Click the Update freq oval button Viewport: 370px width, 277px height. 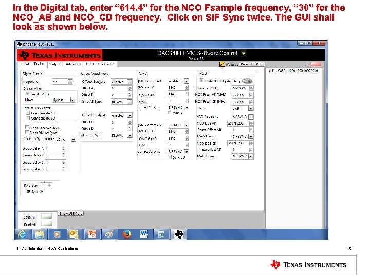click(x=247, y=81)
